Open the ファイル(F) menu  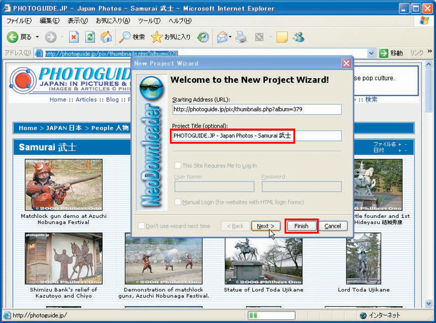[x=19, y=21]
